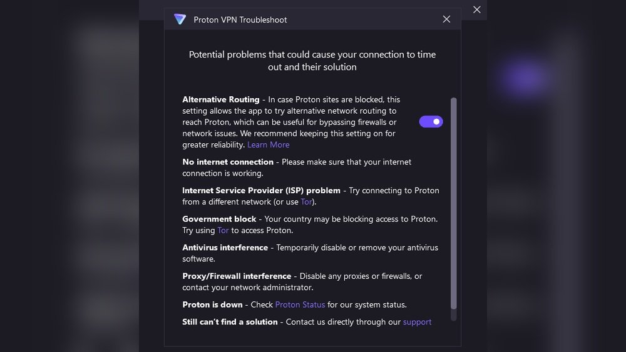Visit the Proton Status page link
Viewport: 626px width, 352px height.
coord(300,304)
